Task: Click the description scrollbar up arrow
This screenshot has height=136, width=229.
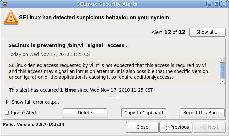Action: (222, 60)
